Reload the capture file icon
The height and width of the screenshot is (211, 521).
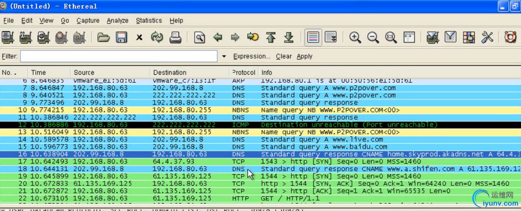[157, 37]
